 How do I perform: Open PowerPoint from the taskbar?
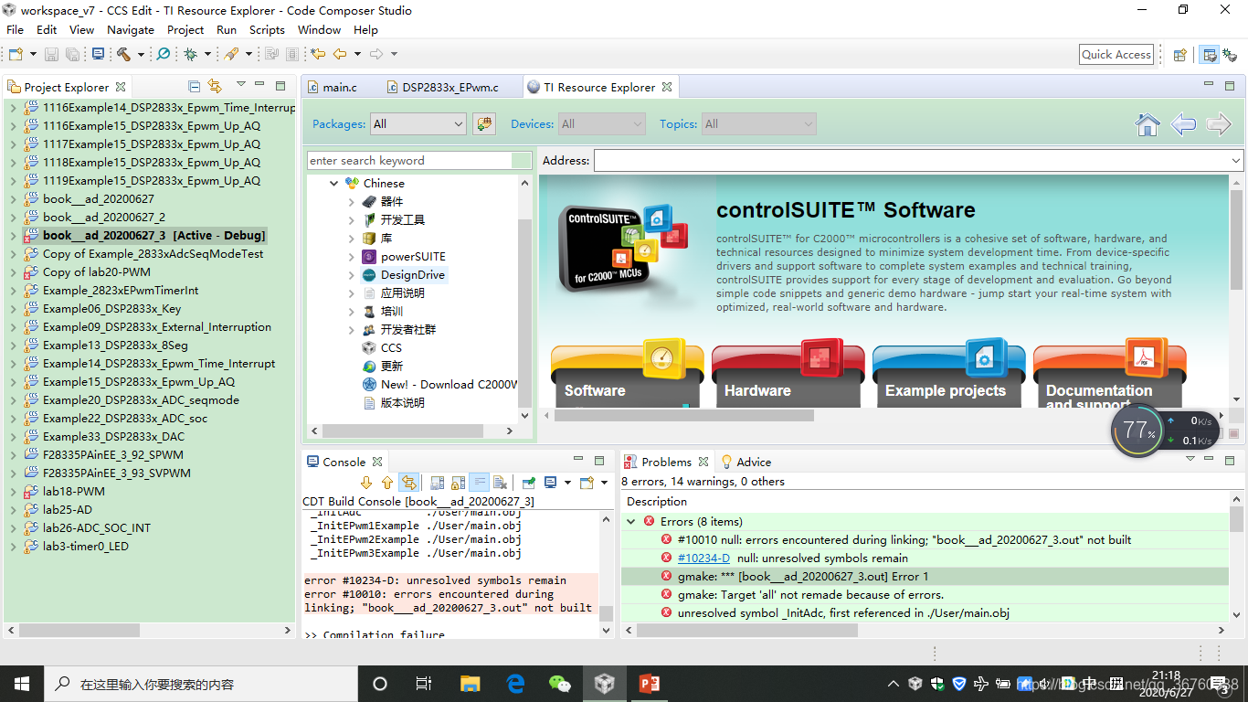coord(649,683)
